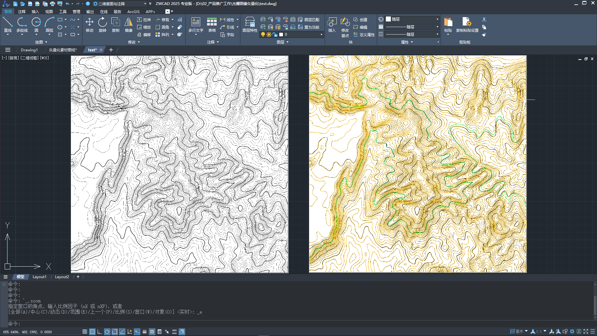Viewport: 597px width, 336px height.
Task: Toggle polar tracking in status bar
Action: 107,332
